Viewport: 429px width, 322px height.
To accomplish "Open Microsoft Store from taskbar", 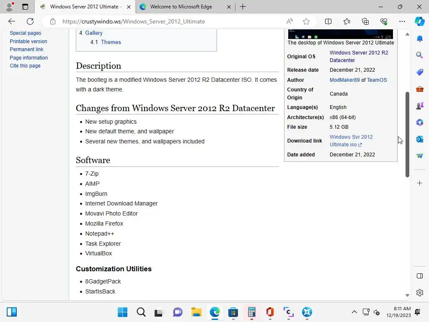I will pyautogui.click(x=233, y=312).
